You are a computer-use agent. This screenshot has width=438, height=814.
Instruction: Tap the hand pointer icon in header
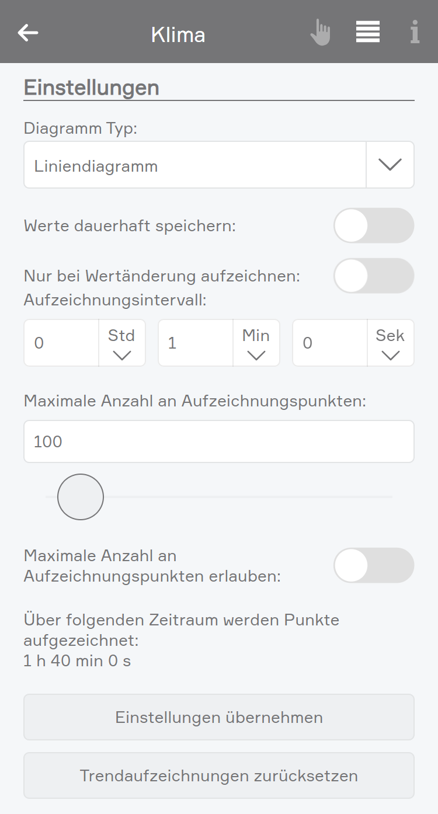click(x=320, y=32)
